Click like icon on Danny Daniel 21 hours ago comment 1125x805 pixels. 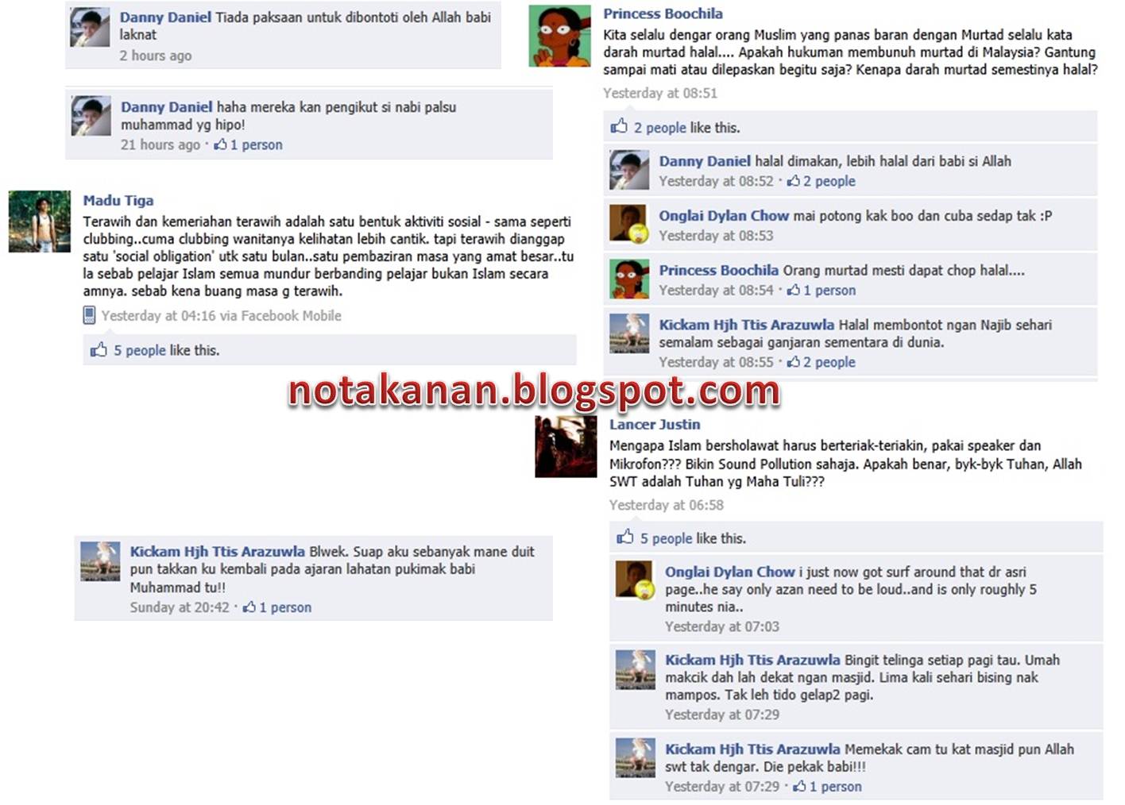coord(220,144)
